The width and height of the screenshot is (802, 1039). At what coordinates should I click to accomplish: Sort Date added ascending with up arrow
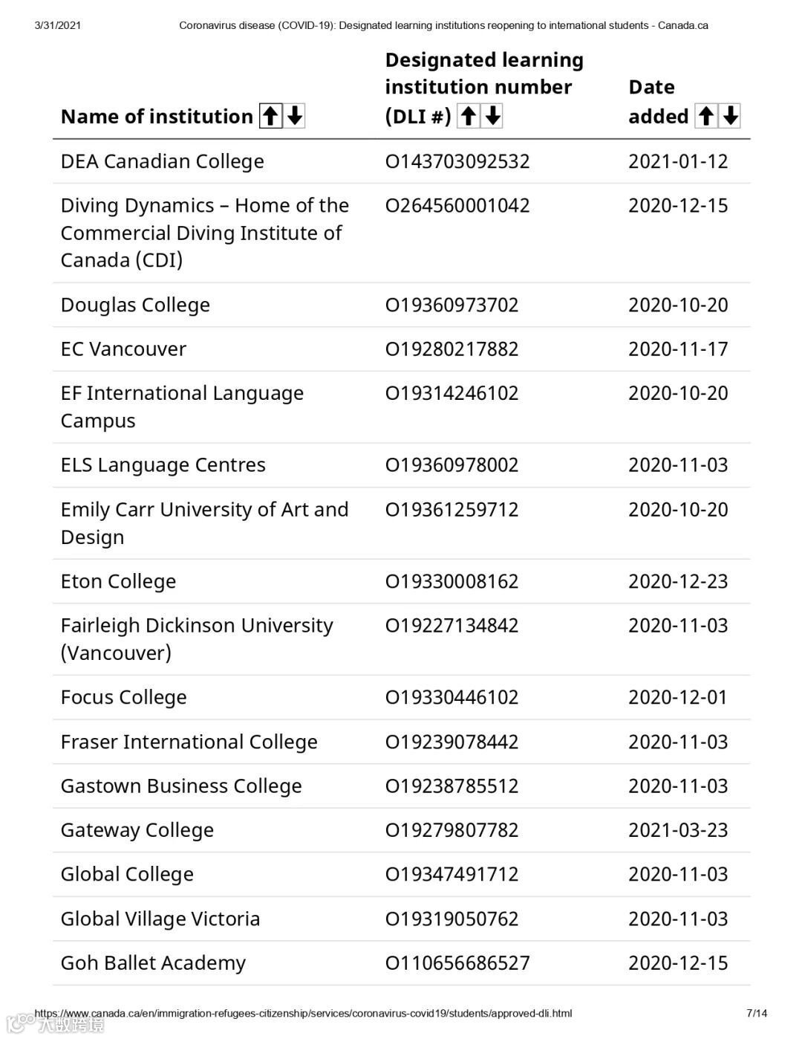706,116
